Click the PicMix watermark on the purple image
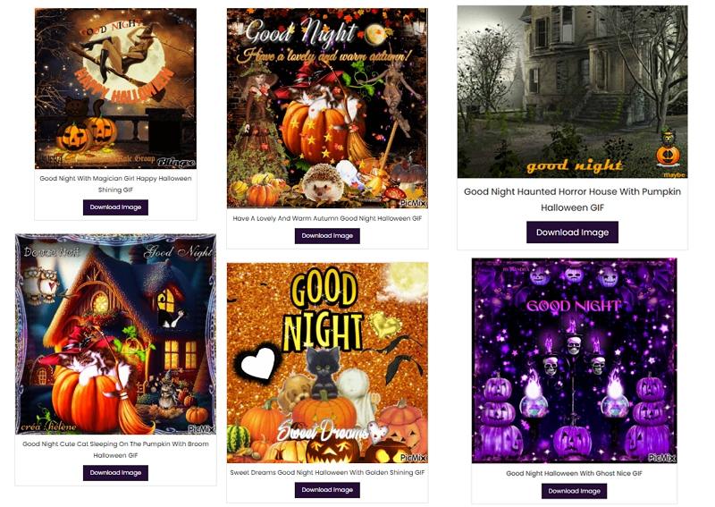 coord(661,457)
